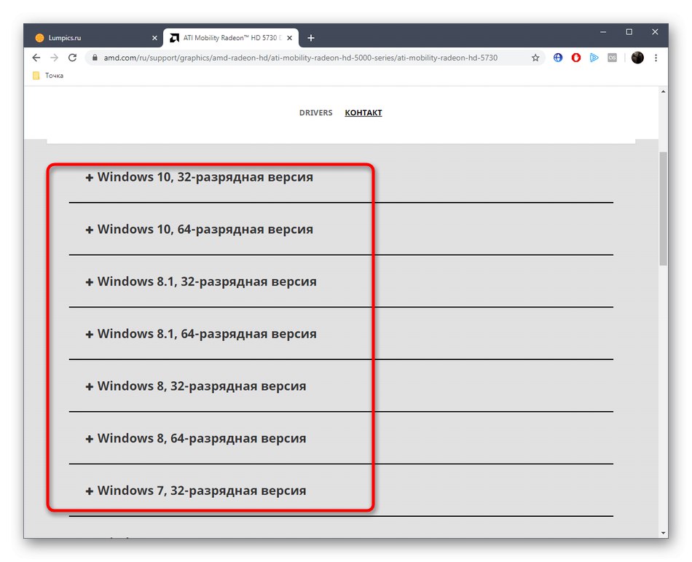
Task: Click the gray extension icon in toolbar
Action: 612,58
